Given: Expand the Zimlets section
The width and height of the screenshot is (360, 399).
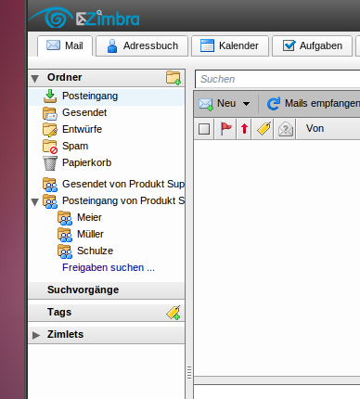Looking at the screenshot, I should (36, 335).
